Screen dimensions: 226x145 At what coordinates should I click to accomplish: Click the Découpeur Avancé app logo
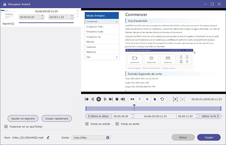(5, 4)
